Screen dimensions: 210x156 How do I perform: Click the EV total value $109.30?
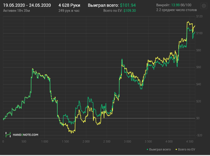click(130, 11)
